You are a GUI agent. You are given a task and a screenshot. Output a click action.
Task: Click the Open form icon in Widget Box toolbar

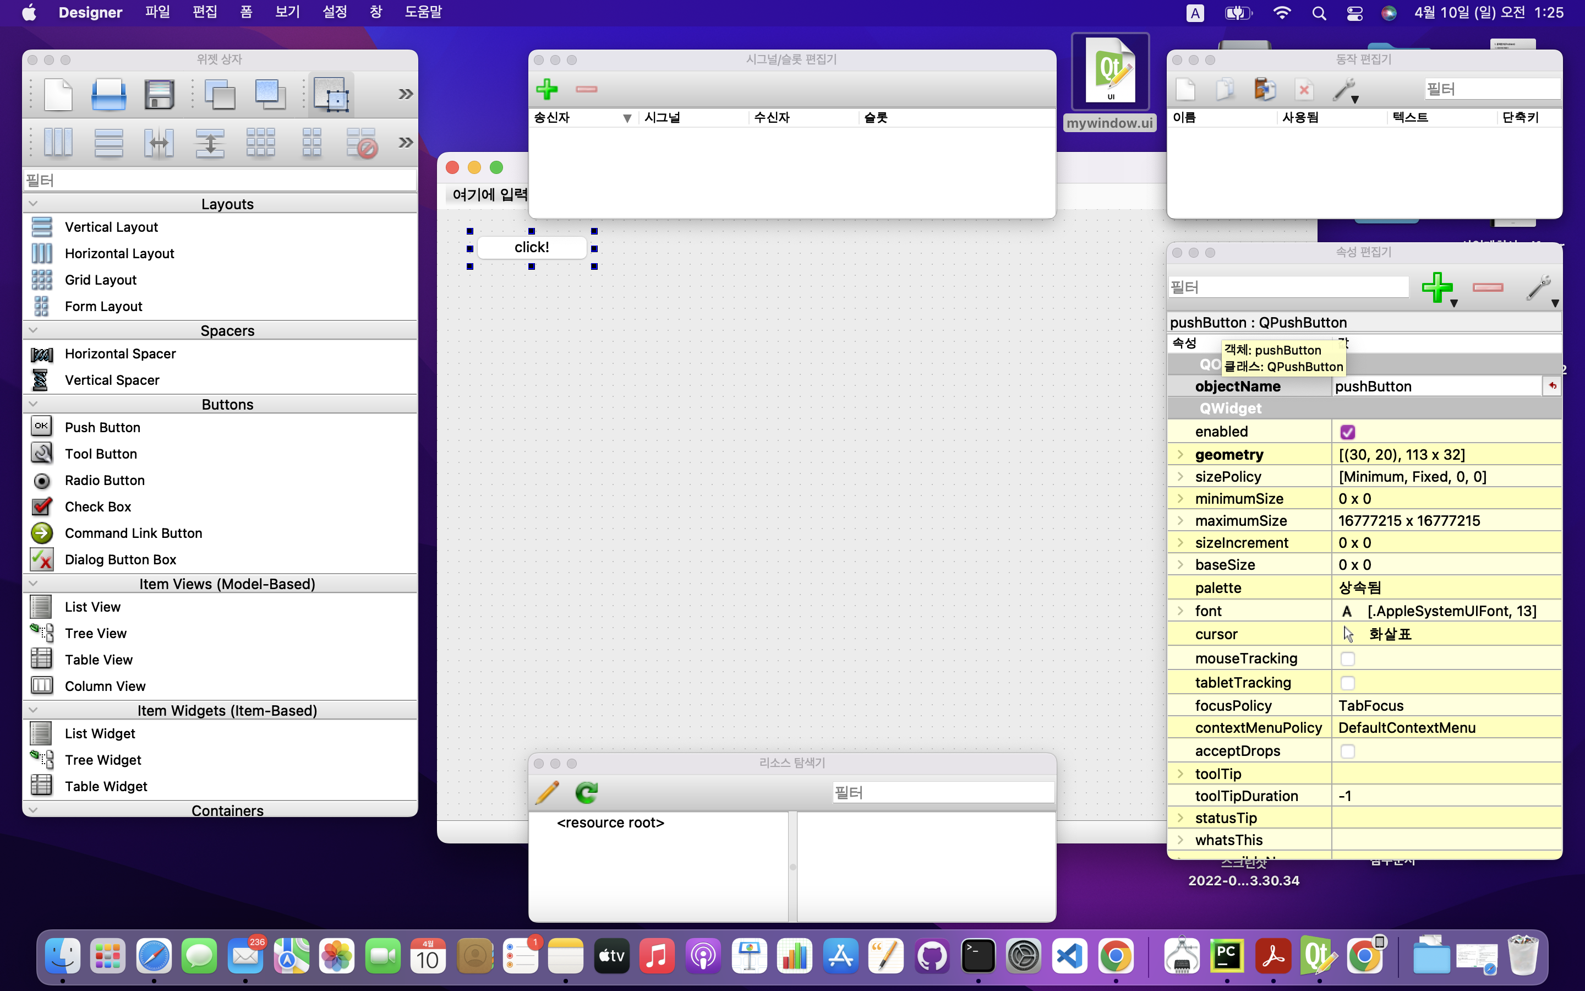pos(108,94)
